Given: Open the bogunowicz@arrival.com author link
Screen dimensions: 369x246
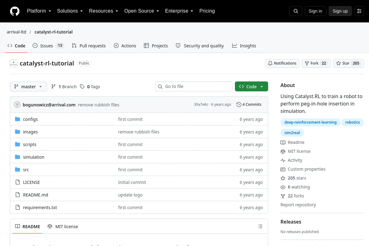Looking at the screenshot, I should [x=49, y=105].
